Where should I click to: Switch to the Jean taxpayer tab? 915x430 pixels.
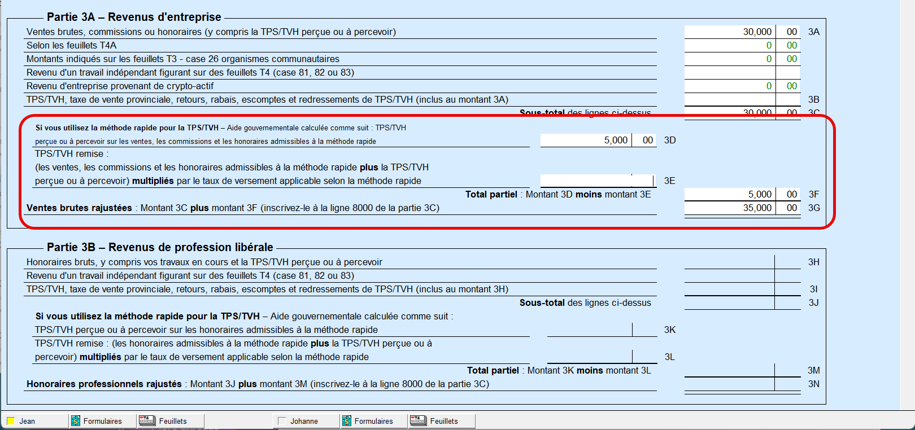[x=35, y=421]
